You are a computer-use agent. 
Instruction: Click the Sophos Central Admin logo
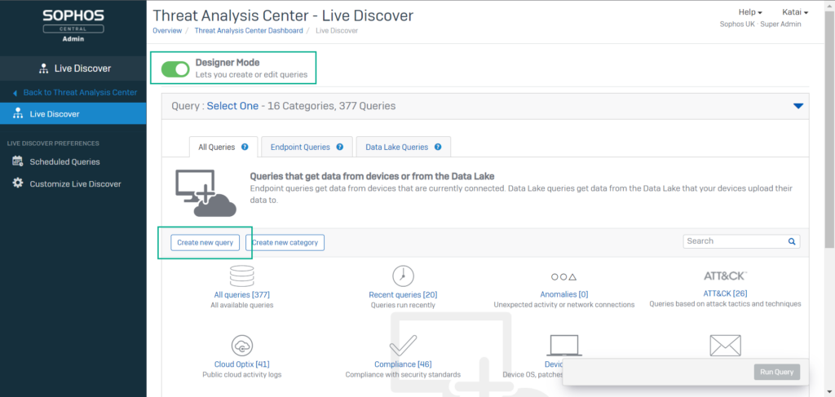click(73, 25)
